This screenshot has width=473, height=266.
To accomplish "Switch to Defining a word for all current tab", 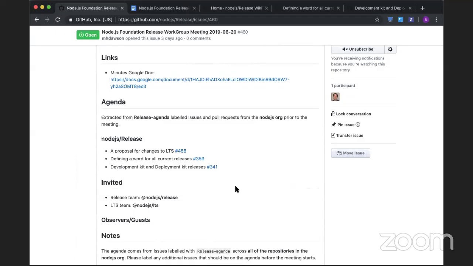I will 308,8.
